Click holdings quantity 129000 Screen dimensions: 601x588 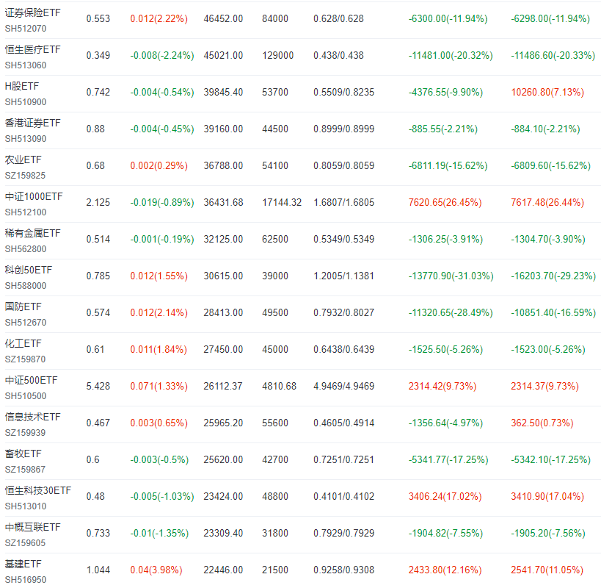coord(278,56)
